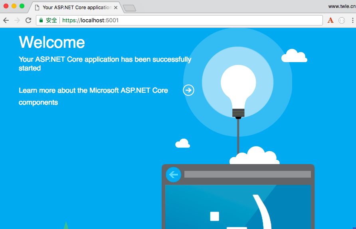The height and width of the screenshot is (229, 356).
Task: Open Chrome three-dot menu
Action: (352, 20)
